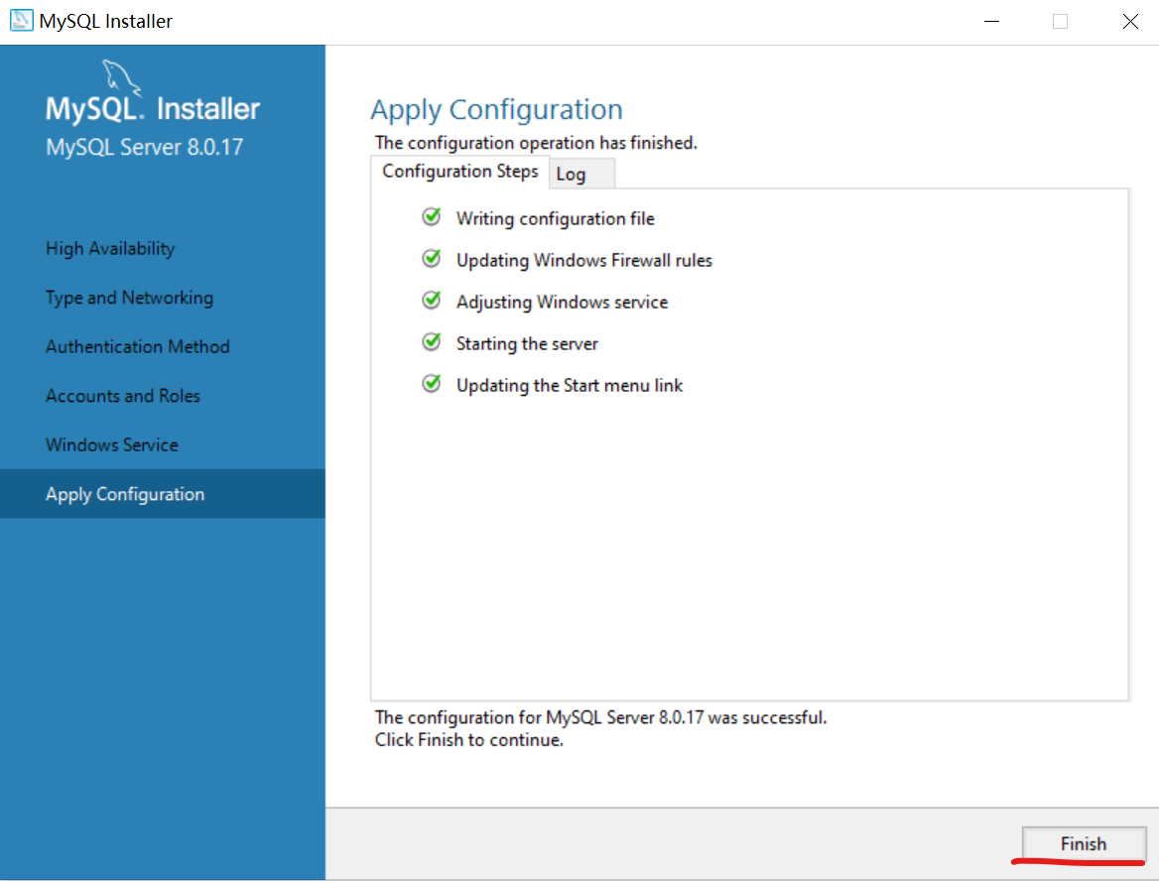Click green check beside Writing configuration file
Screen dimensions: 1159x881
tap(432, 216)
